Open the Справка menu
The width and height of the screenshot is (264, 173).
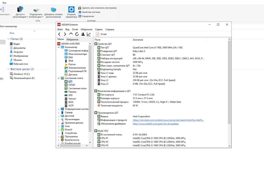point(110,29)
